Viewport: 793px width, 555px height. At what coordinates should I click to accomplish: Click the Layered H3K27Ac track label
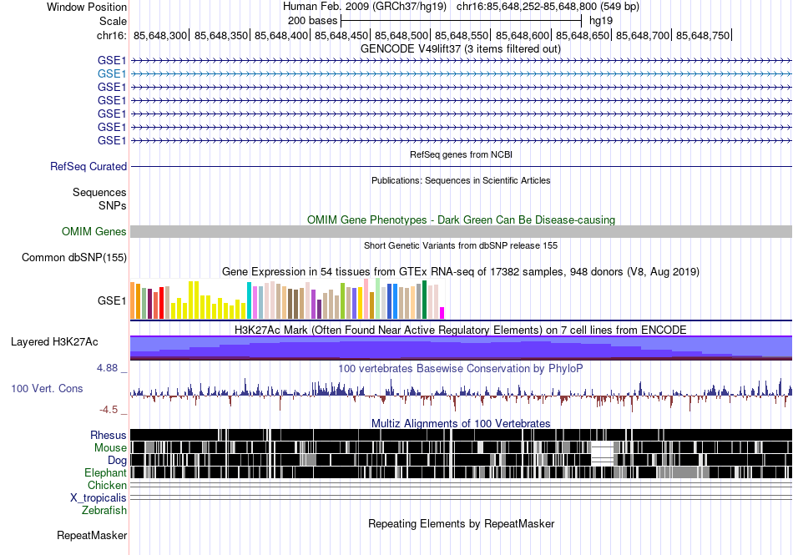54,341
